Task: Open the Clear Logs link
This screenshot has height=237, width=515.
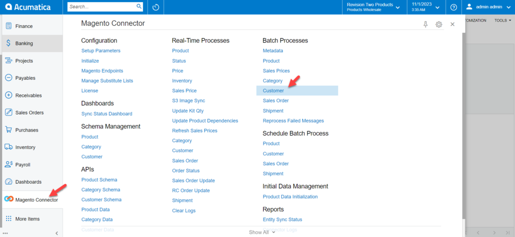Action: click(x=184, y=210)
